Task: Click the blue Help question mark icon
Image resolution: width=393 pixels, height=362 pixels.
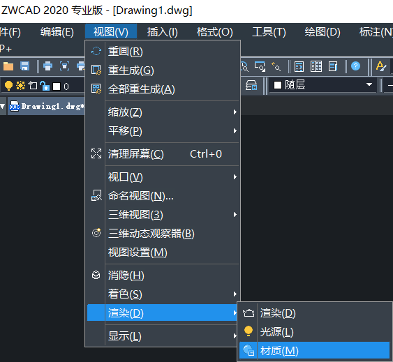Action: point(355,66)
